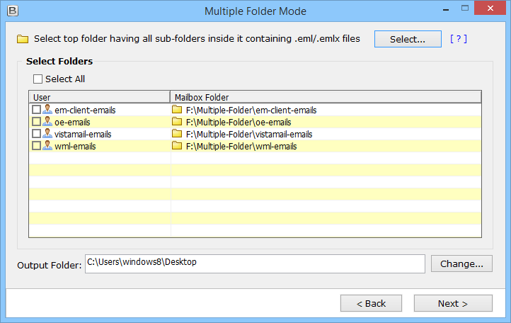
Task: Click the Mailbox Folder column header
Action: click(x=326, y=97)
